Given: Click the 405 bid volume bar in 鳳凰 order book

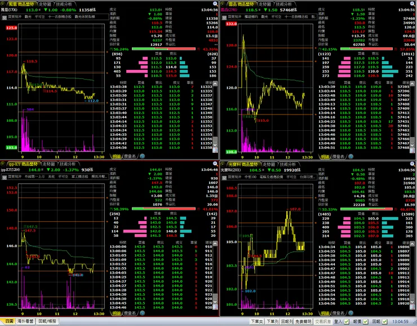Looking at the screenshot, I should click(137, 71).
